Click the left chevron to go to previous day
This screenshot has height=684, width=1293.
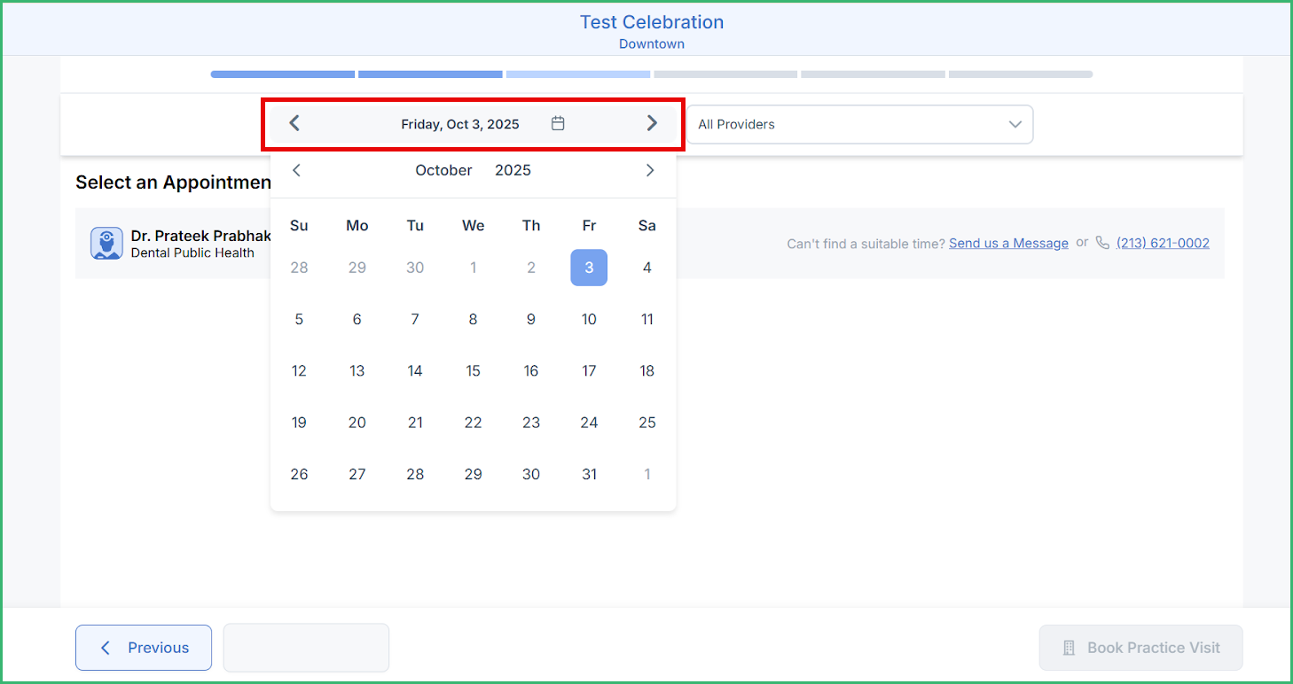tap(294, 123)
